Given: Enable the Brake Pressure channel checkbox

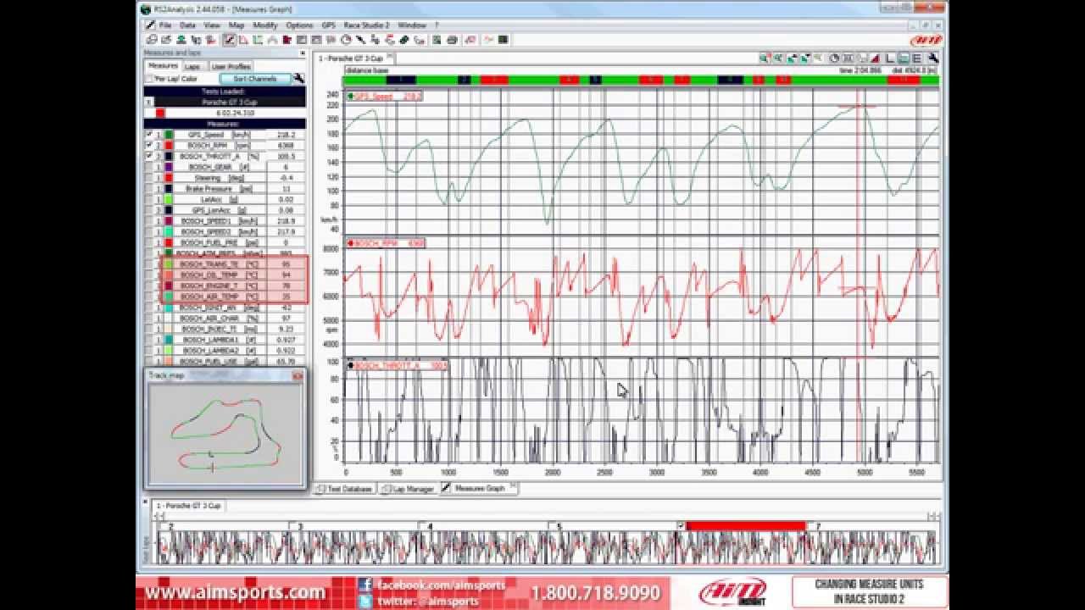Looking at the screenshot, I should (149, 189).
